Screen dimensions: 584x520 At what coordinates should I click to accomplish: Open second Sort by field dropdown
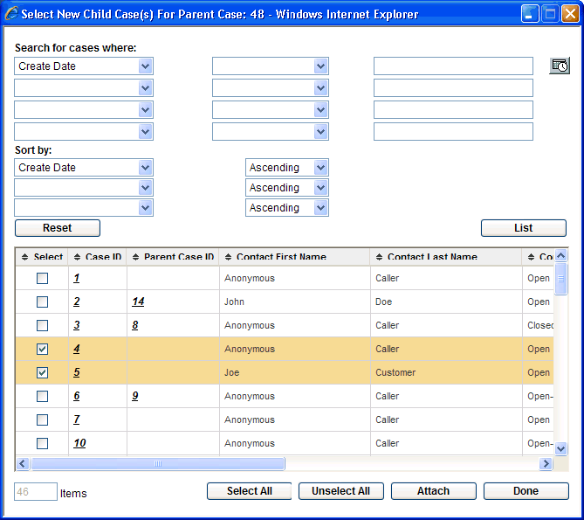click(x=84, y=188)
